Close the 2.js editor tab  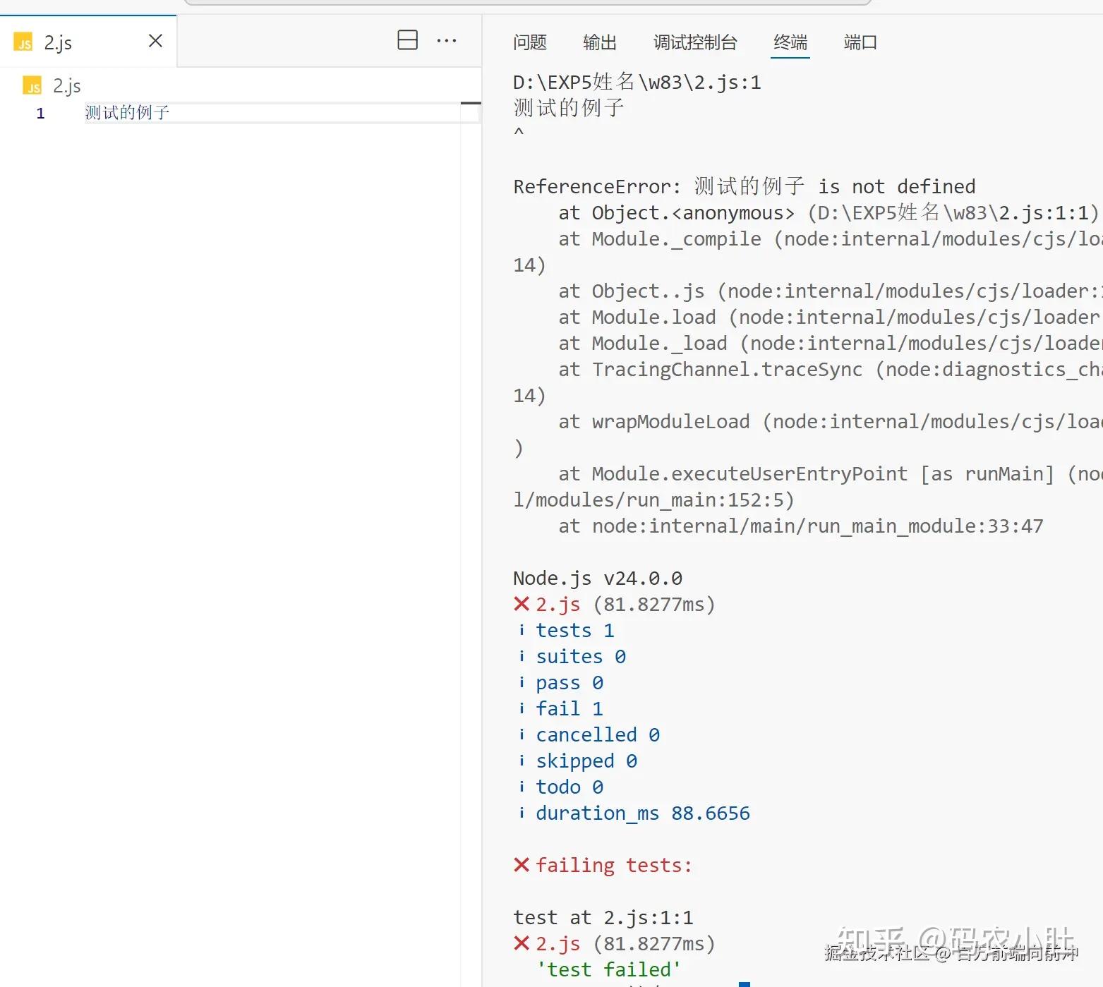155,41
